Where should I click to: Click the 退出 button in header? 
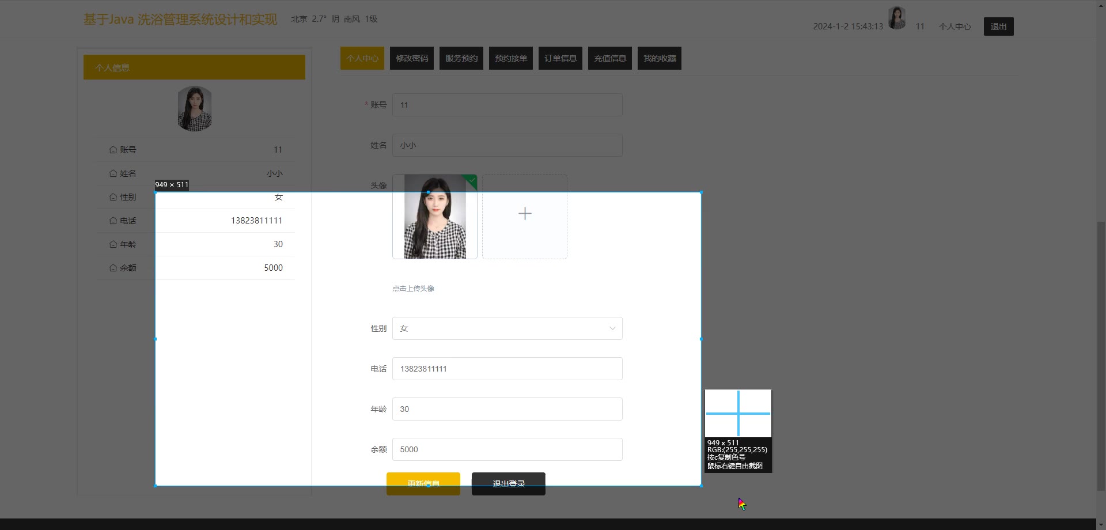coord(998,26)
